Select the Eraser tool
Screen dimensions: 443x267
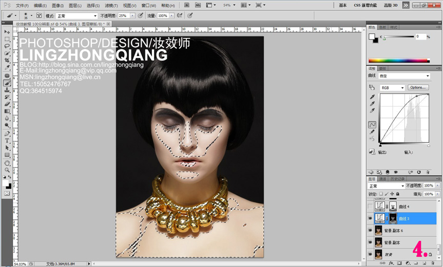[7, 104]
